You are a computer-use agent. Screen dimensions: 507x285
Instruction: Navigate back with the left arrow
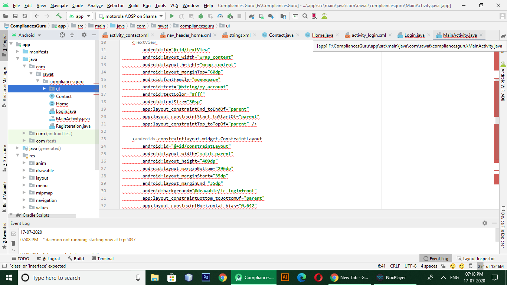(x=37, y=16)
